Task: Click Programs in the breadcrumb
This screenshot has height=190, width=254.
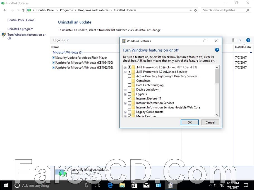Action: pyautogui.click(x=66, y=10)
